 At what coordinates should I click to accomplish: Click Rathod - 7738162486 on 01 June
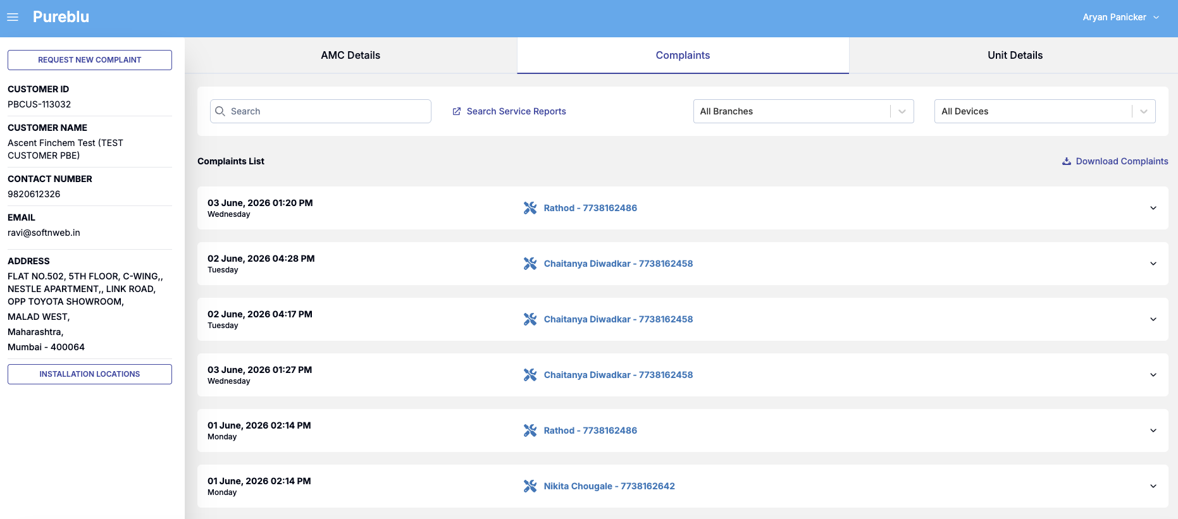click(x=590, y=430)
